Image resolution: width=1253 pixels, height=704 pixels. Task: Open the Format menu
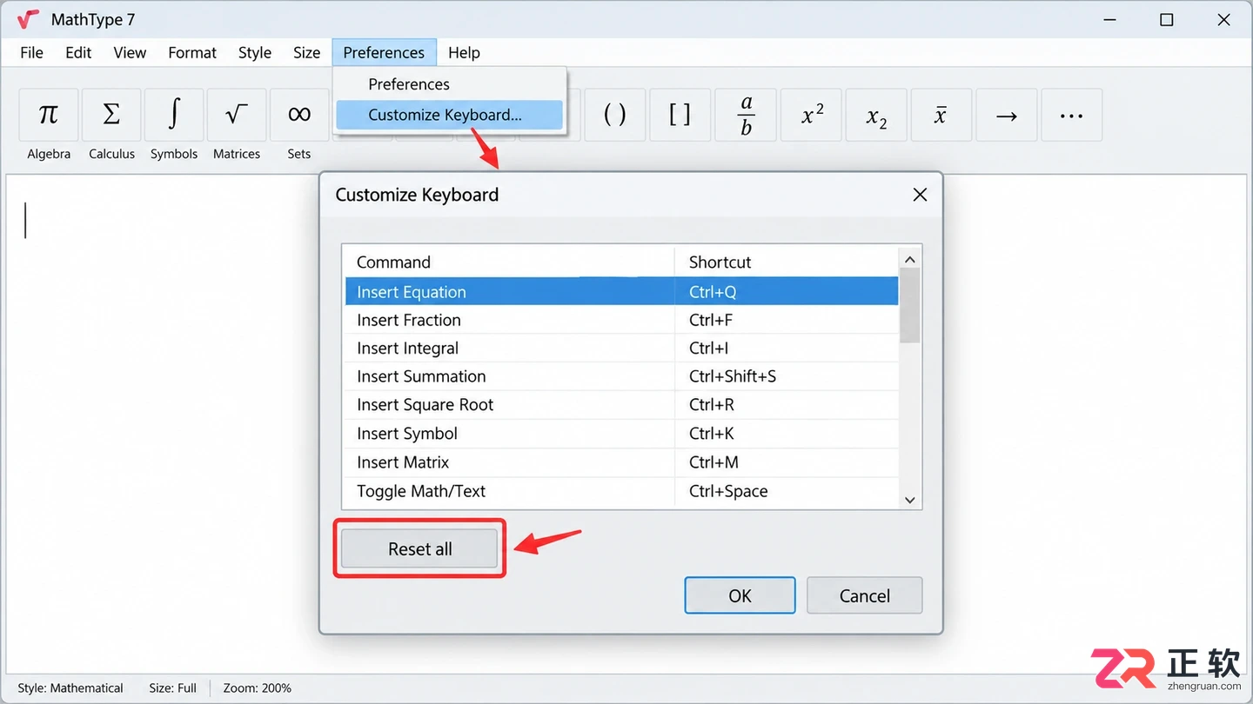[192, 53]
